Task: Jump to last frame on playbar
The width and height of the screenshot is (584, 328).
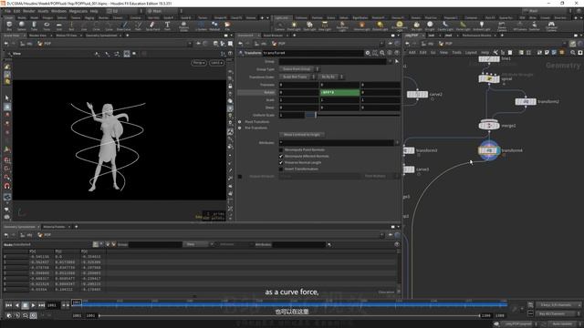Action: (42, 305)
